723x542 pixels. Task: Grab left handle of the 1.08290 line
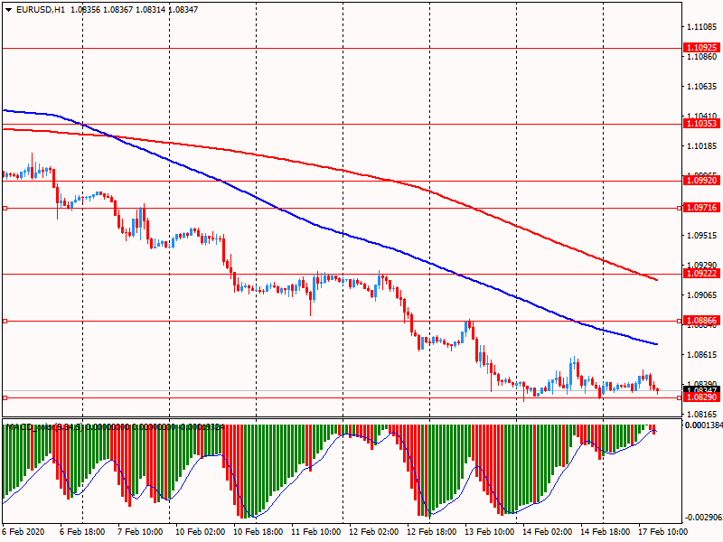(x=5, y=397)
